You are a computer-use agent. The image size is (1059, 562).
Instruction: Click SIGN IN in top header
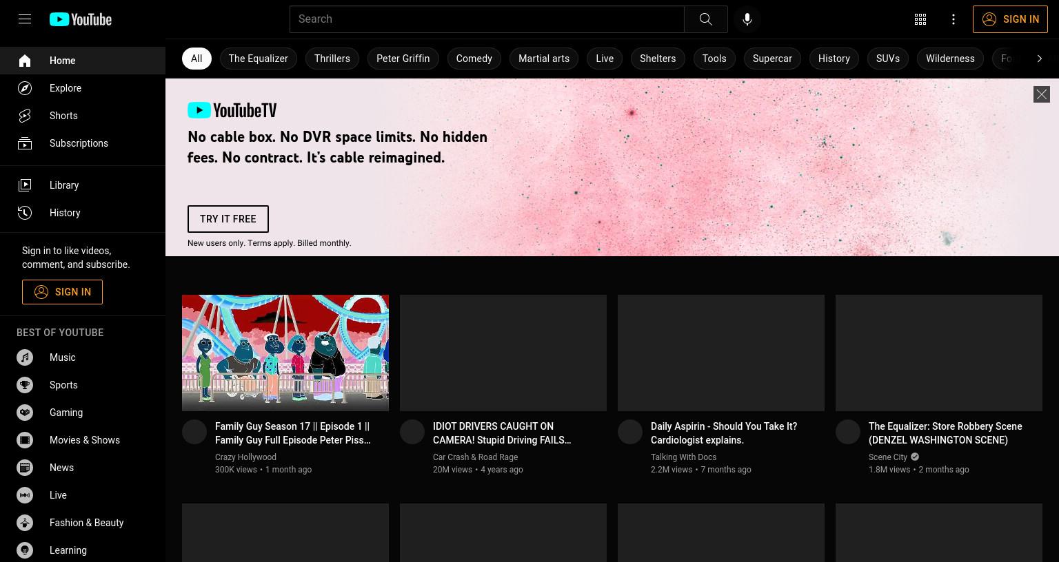click(x=1010, y=19)
